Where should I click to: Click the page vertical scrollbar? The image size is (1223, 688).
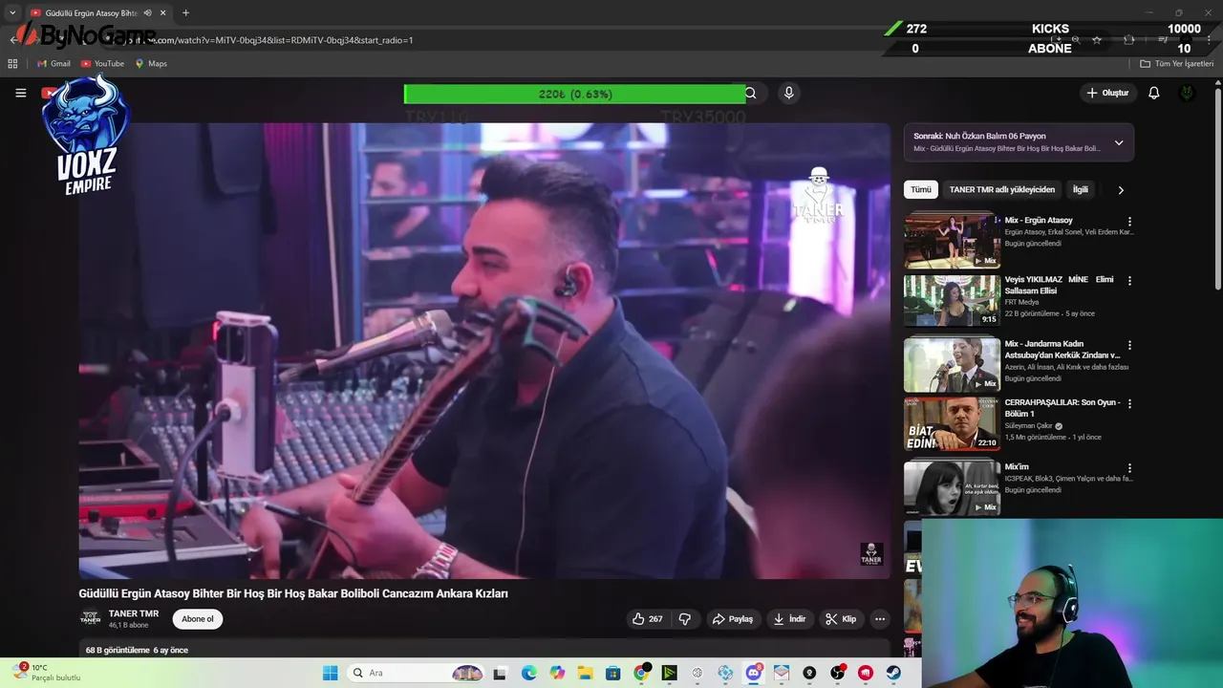point(1217,191)
